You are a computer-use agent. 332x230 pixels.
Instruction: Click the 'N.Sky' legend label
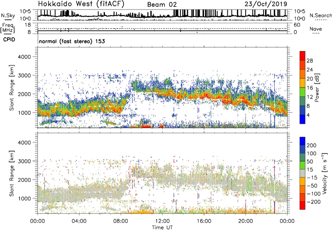click(x=8, y=15)
